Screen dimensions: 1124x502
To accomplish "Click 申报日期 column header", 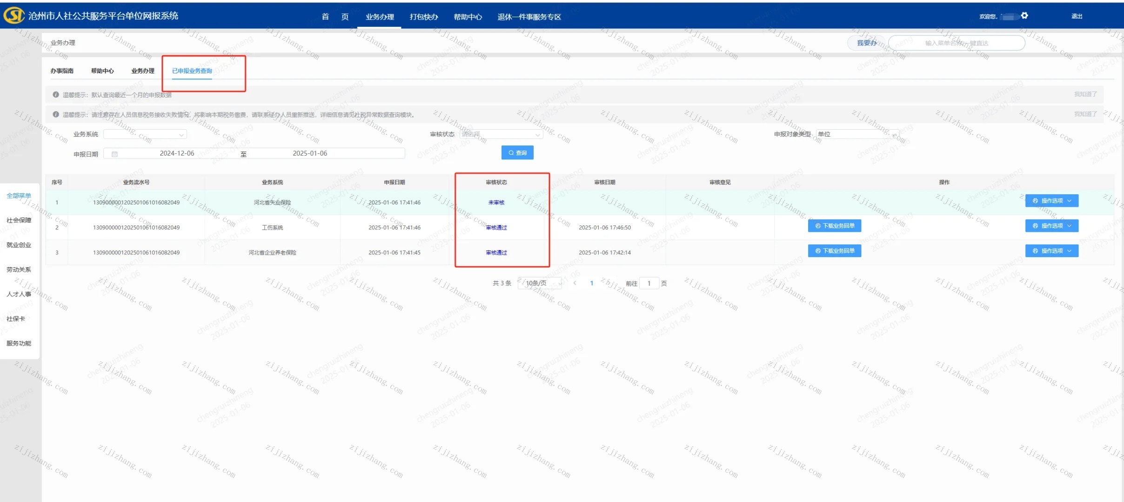I will pos(395,182).
